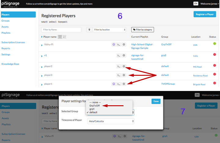Open Subscription/Licenses in the list view sidebar
220x143 pixels.
[x=13, y=42]
